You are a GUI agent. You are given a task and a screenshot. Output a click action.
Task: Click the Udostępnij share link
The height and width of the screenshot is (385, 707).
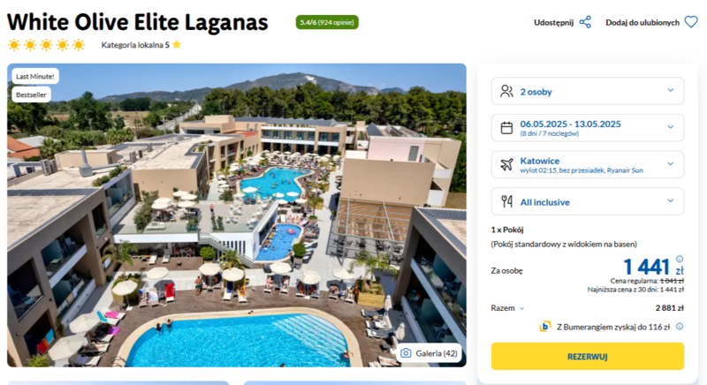pos(554,22)
